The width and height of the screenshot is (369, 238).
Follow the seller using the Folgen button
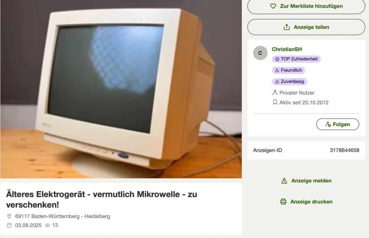click(338, 124)
